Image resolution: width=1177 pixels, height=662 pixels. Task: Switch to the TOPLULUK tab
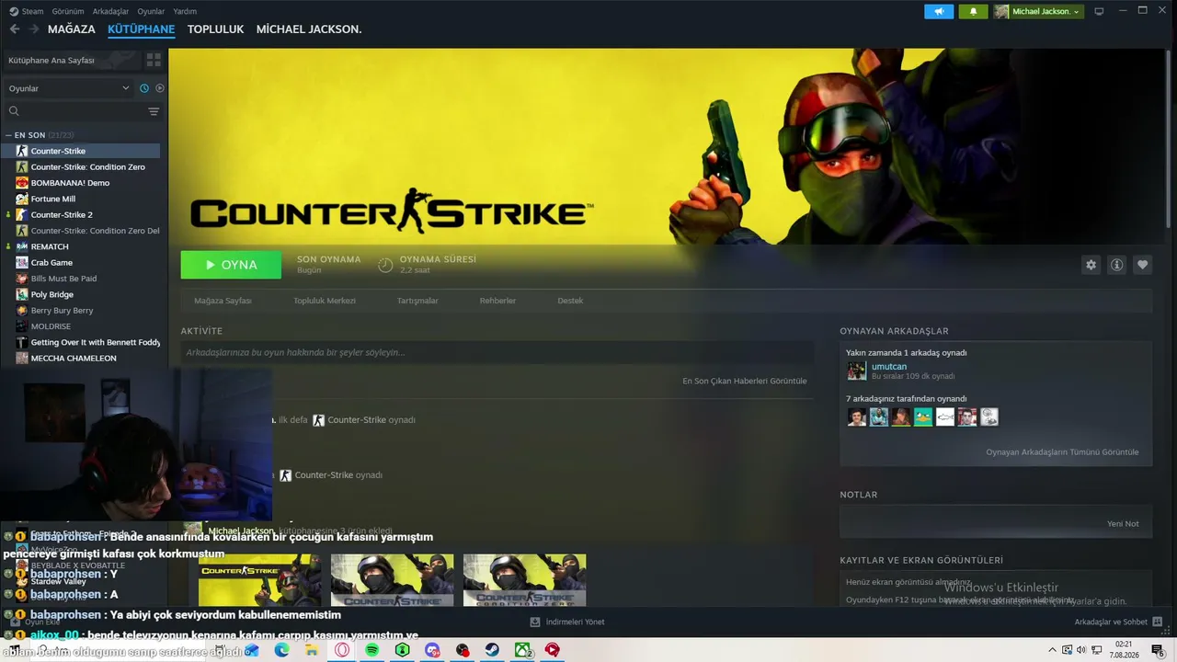coord(215,29)
